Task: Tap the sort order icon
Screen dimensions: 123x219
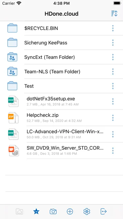Action: [114, 14]
